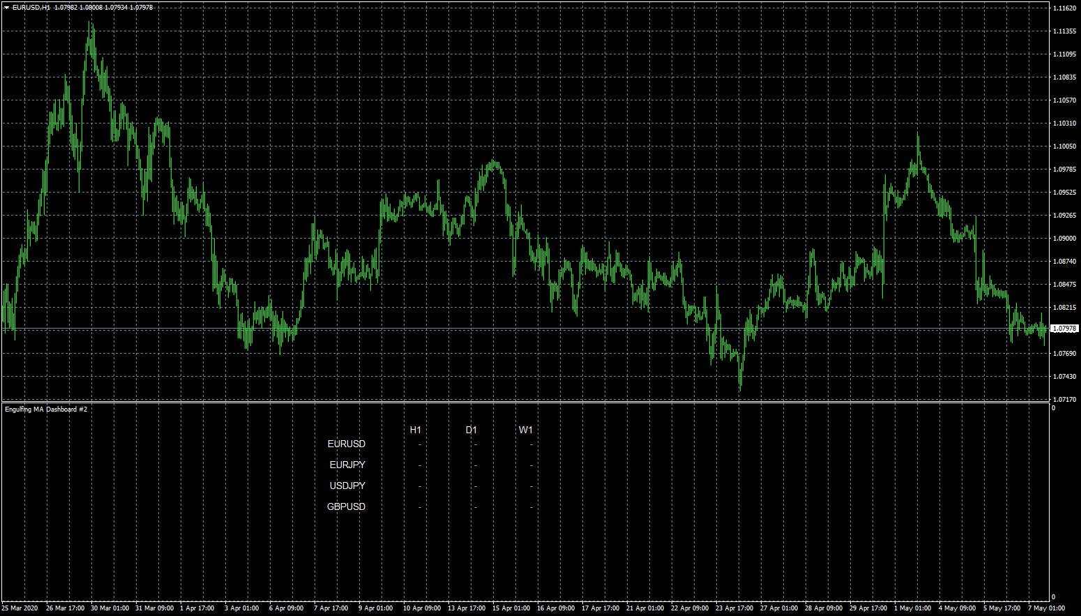Click the EURUSD H1 signal cell
The image size is (1081, 616).
click(420, 444)
